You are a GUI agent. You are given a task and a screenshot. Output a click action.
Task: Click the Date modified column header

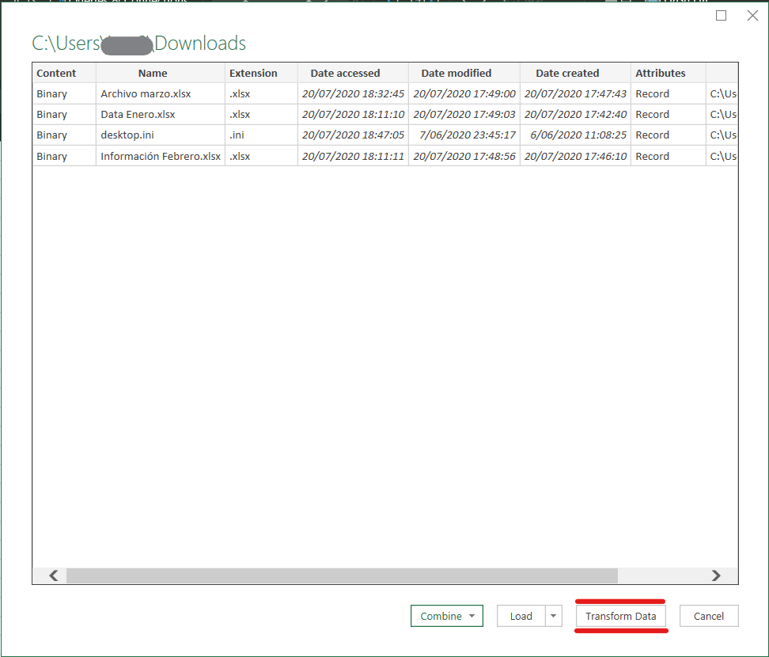pyautogui.click(x=456, y=73)
